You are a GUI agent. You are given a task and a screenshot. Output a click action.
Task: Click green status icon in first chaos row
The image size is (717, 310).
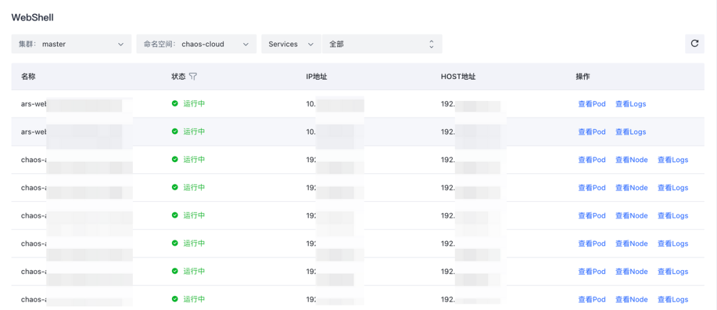pyautogui.click(x=175, y=159)
